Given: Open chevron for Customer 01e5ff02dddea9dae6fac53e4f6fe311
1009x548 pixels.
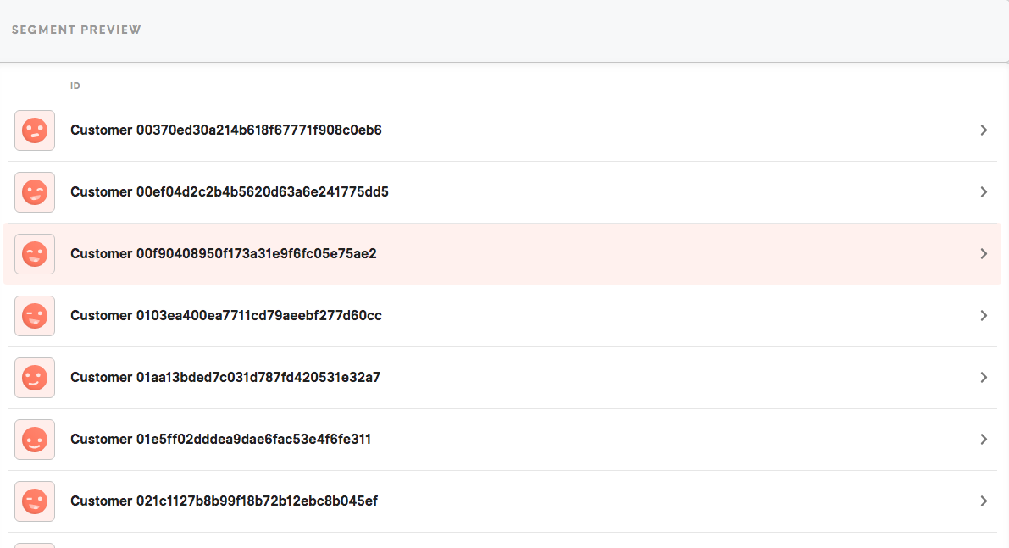Looking at the screenshot, I should (x=984, y=440).
